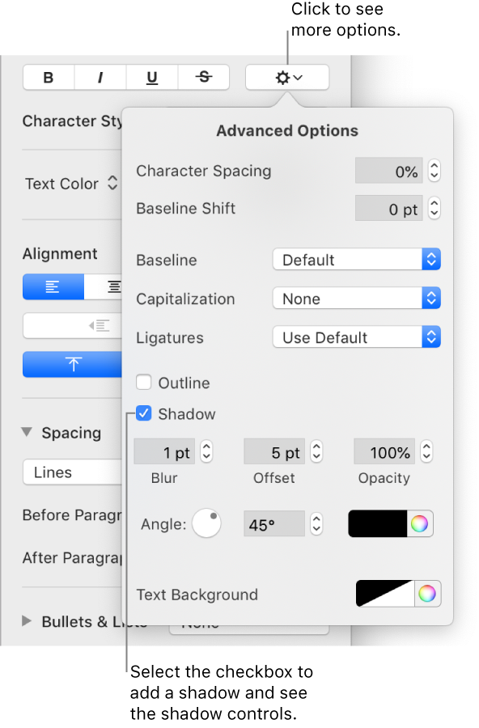Apply italic formatting with the I icon
The image size is (479, 728).
tap(100, 77)
